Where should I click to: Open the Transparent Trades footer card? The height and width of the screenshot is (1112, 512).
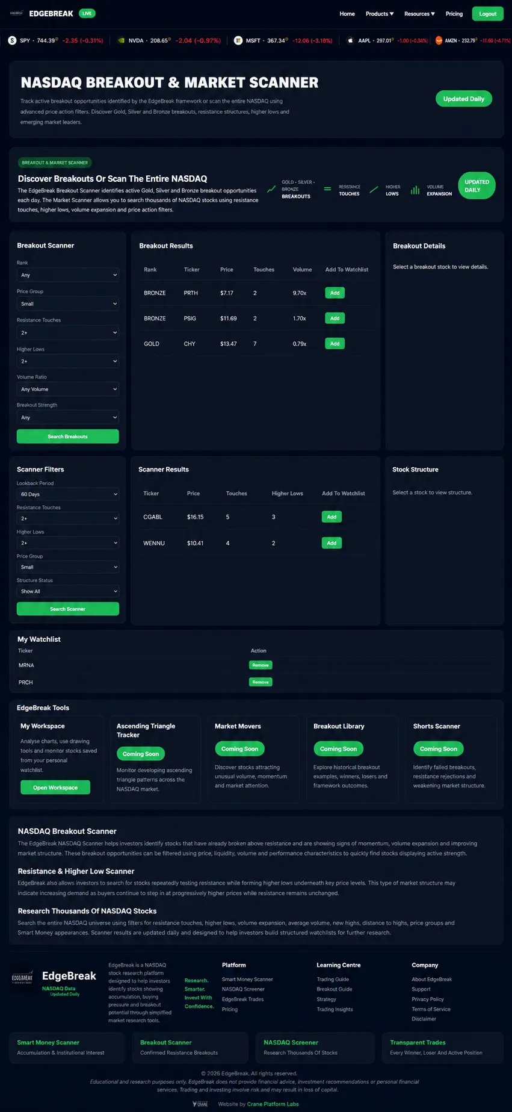coord(442,1048)
